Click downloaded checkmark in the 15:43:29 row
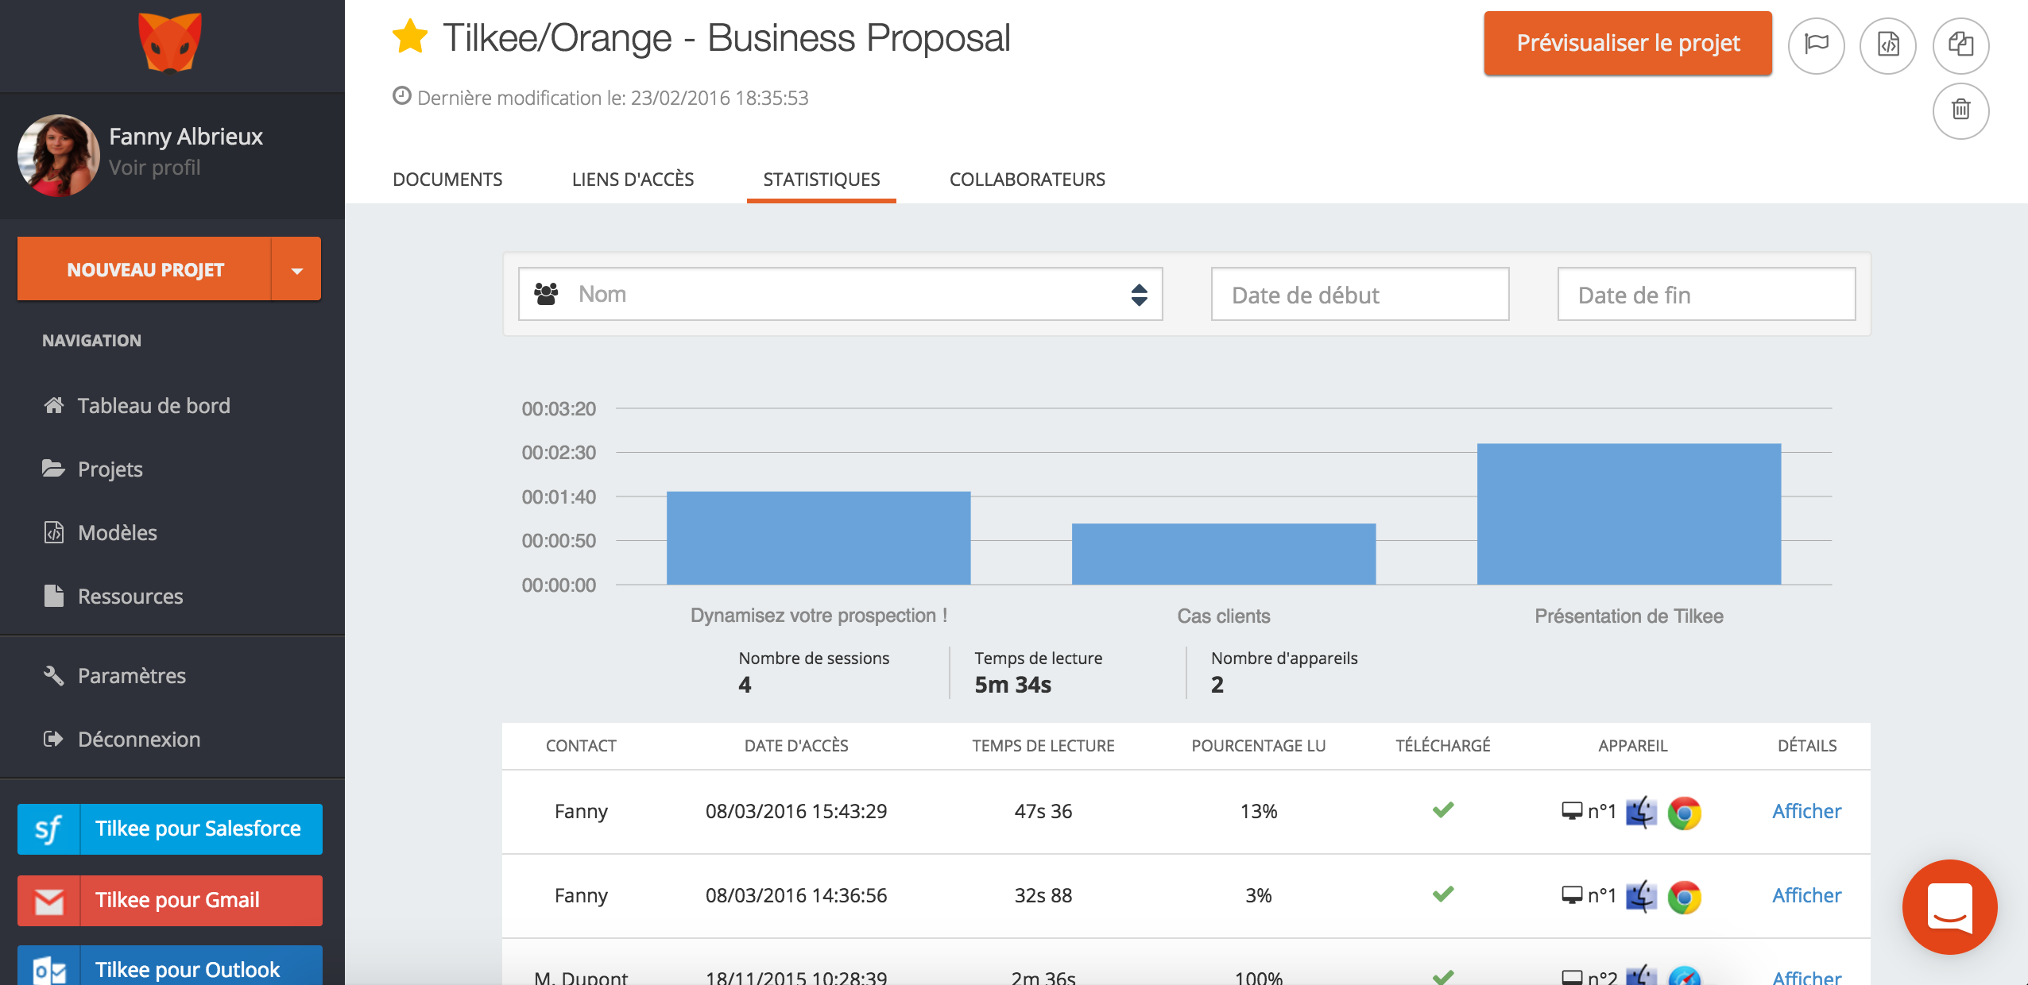This screenshot has width=2028, height=985. pos(1443,809)
